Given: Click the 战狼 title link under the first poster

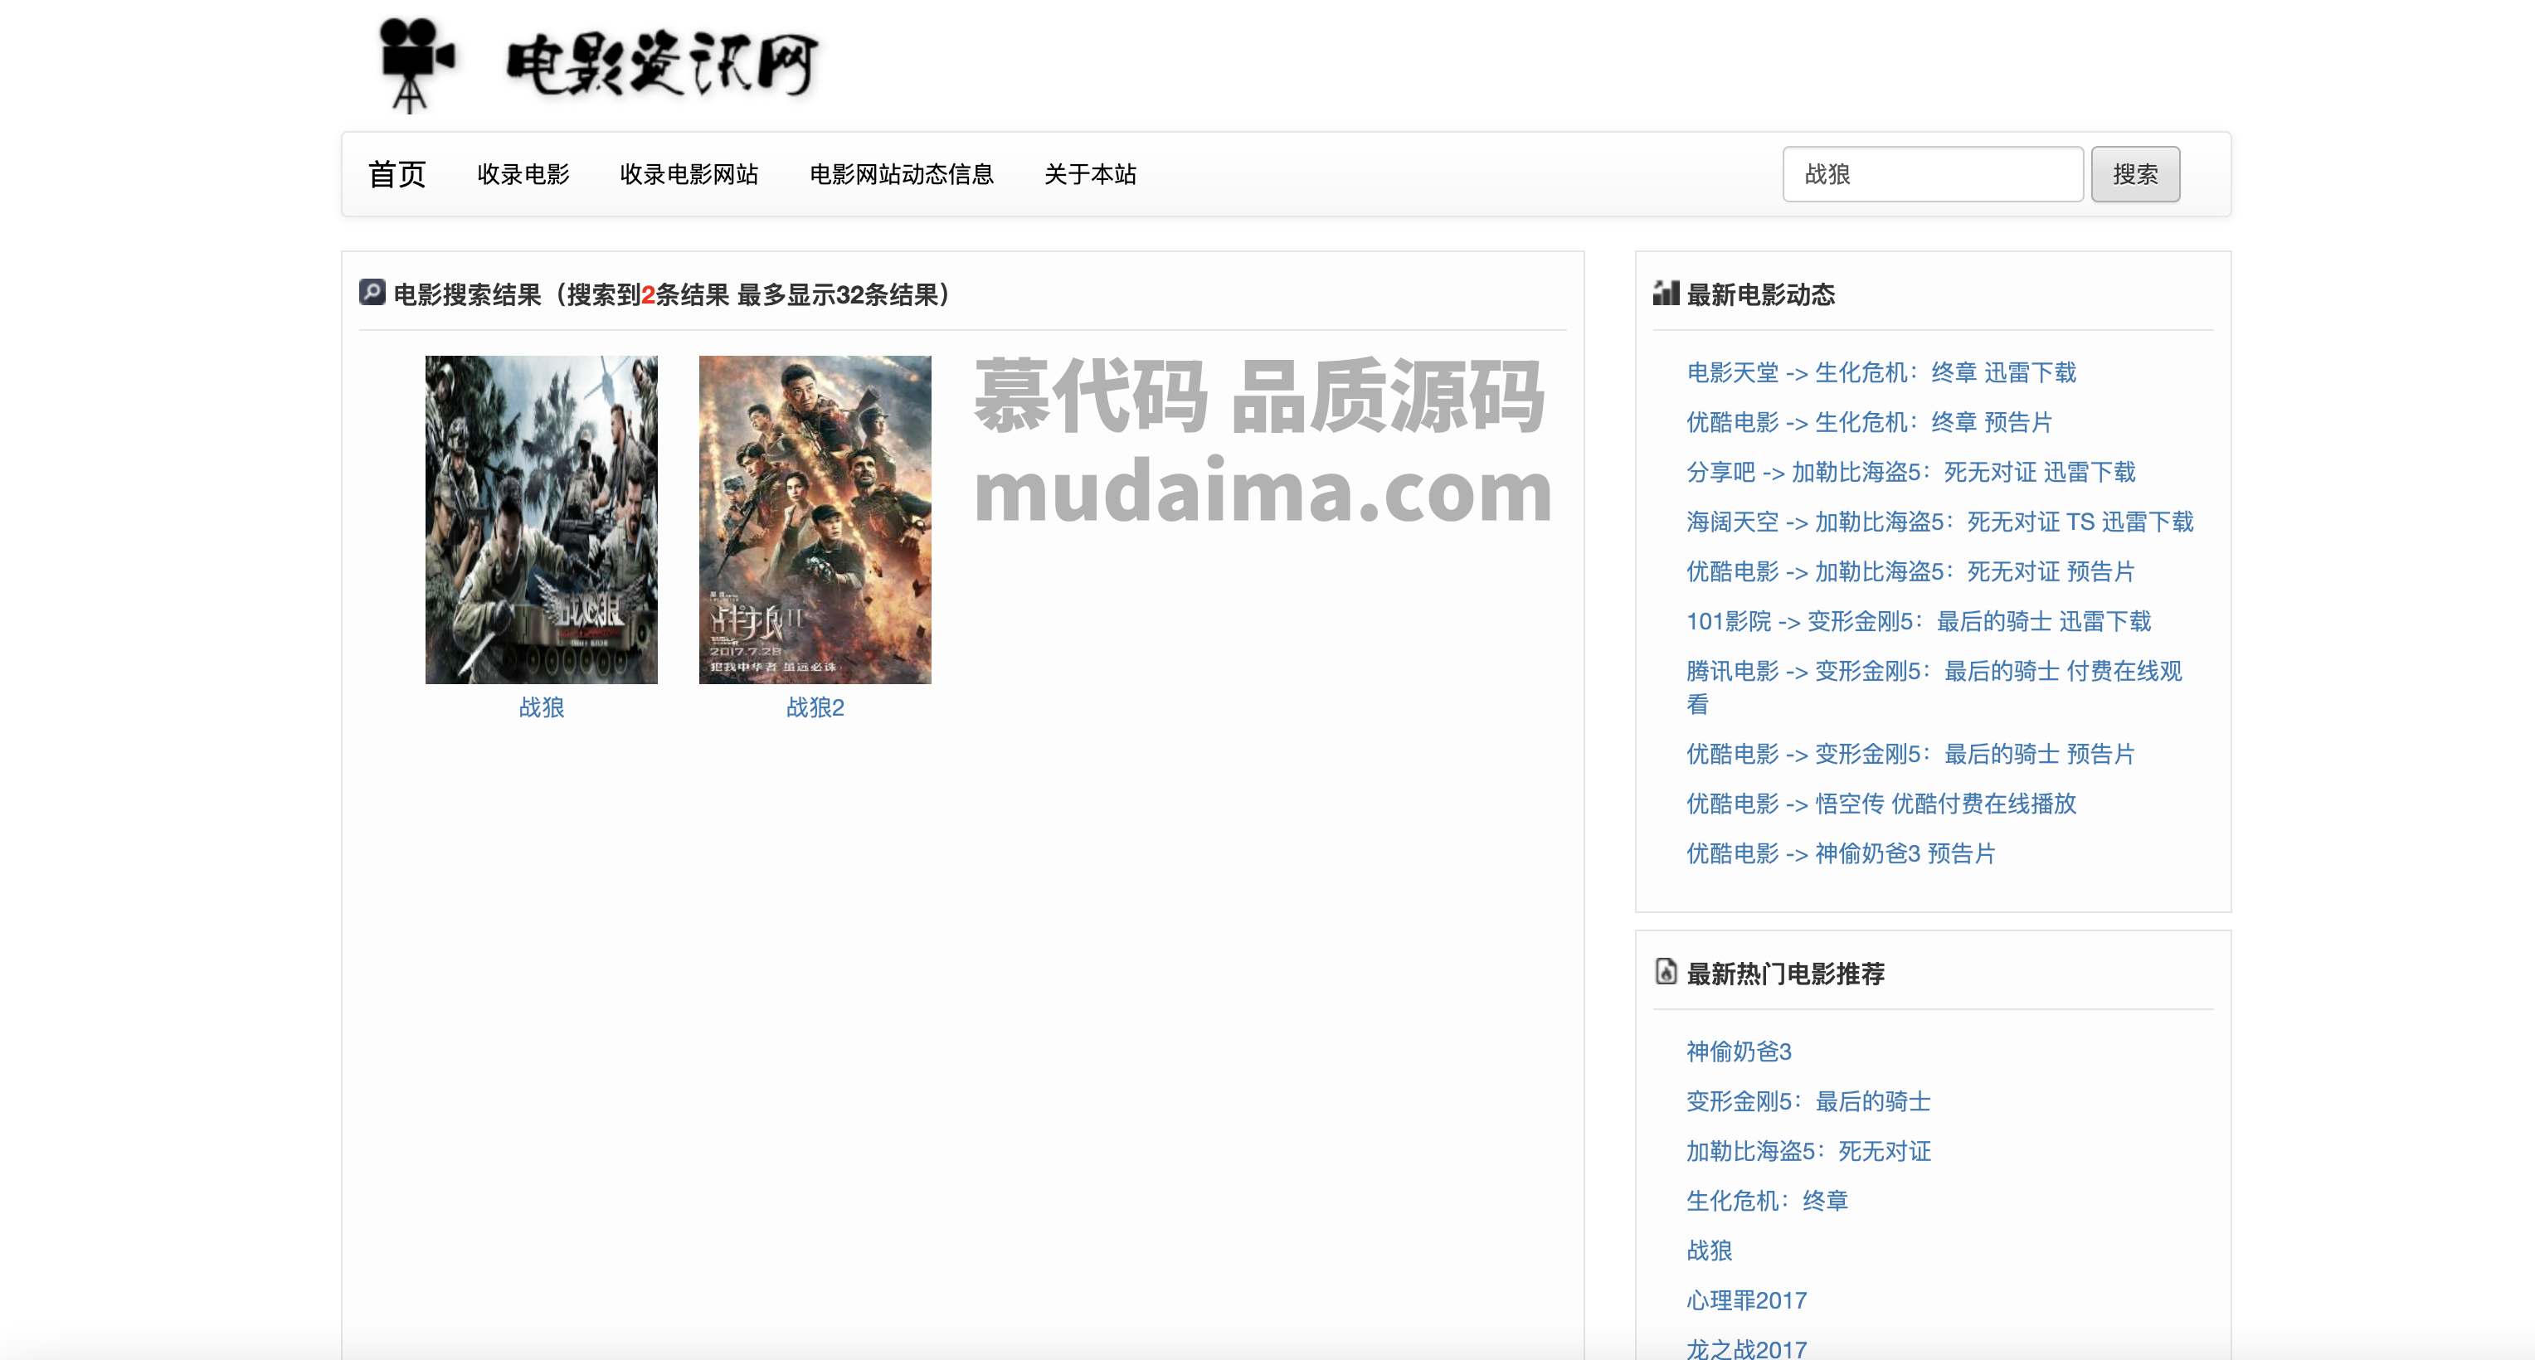Looking at the screenshot, I should (x=541, y=707).
